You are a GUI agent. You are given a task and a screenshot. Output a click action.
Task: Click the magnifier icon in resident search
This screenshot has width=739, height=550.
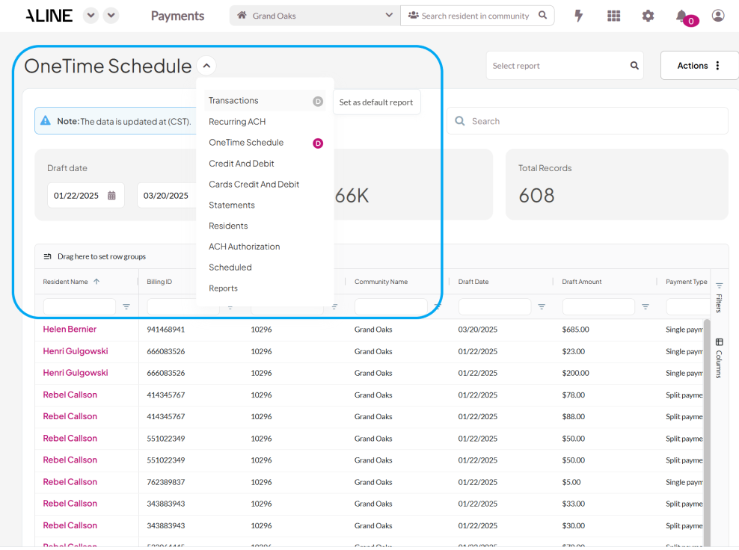point(543,15)
